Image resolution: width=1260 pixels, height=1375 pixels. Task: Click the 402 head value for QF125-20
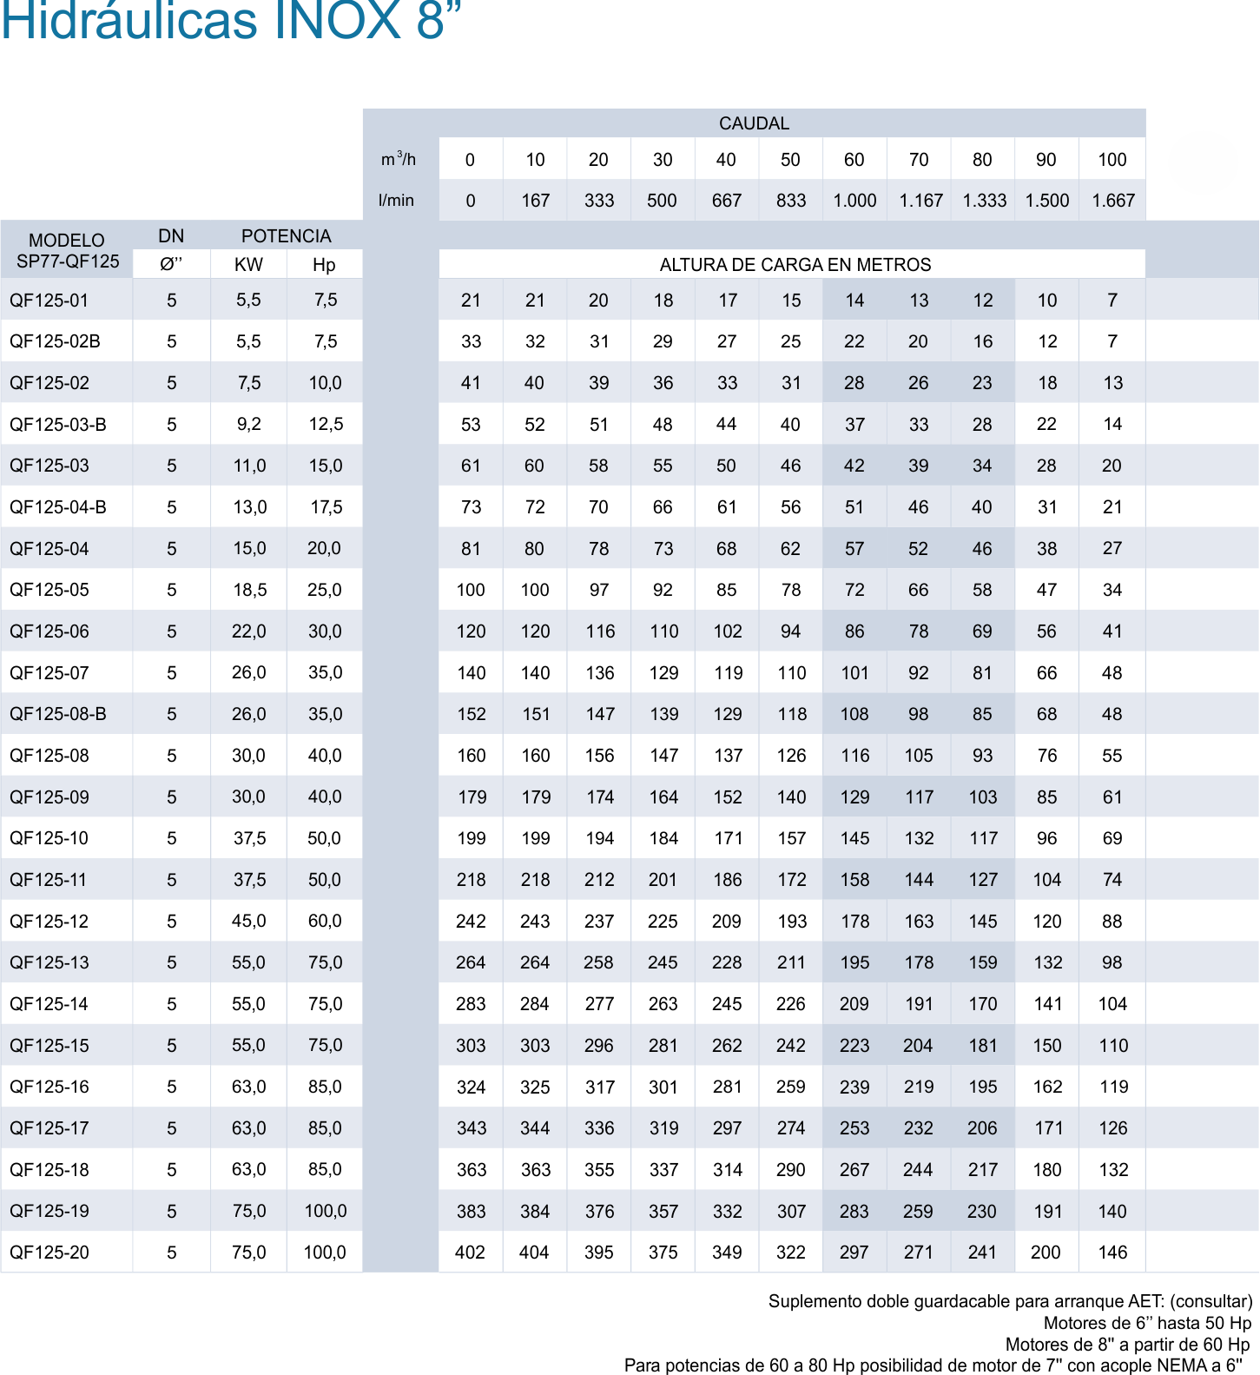point(471,1253)
